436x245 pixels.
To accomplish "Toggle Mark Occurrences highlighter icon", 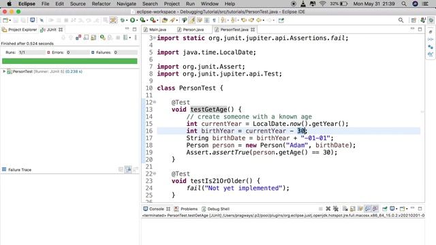I will click(191, 20).
